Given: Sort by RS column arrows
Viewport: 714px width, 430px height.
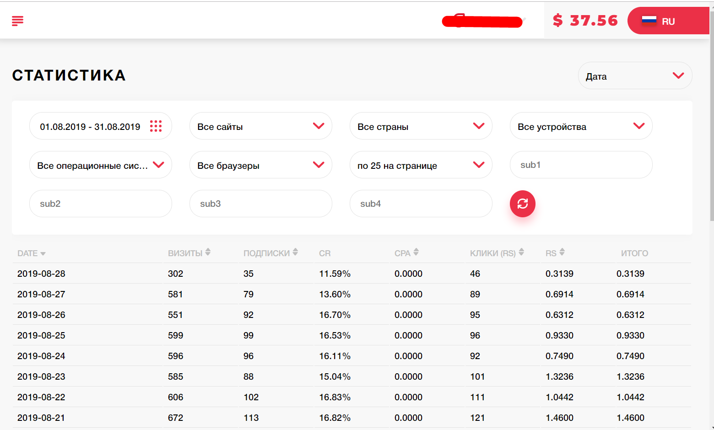Looking at the screenshot, I should pyautogui.click(x=562, y=252).
